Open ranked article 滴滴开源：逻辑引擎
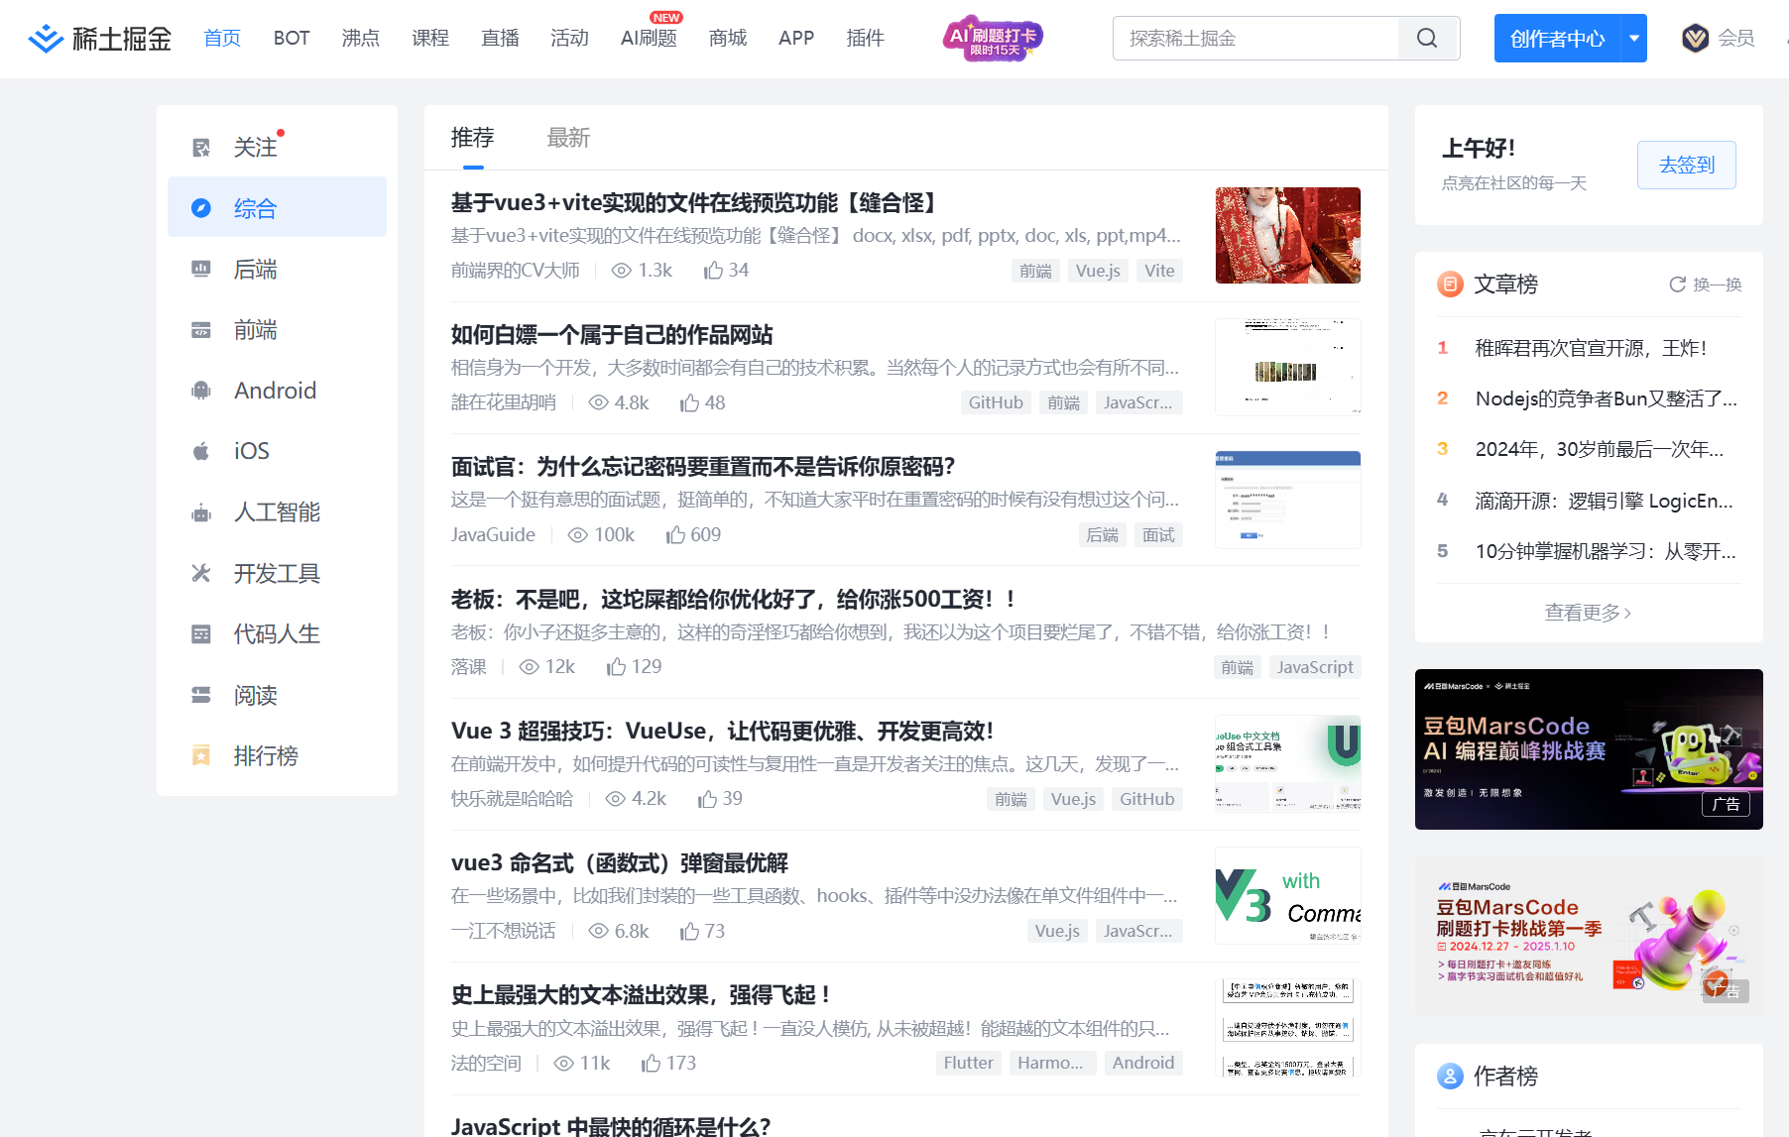The height and width of the screenshot is (1137, 1789). pyautogui.click(x=1605, y=501)
